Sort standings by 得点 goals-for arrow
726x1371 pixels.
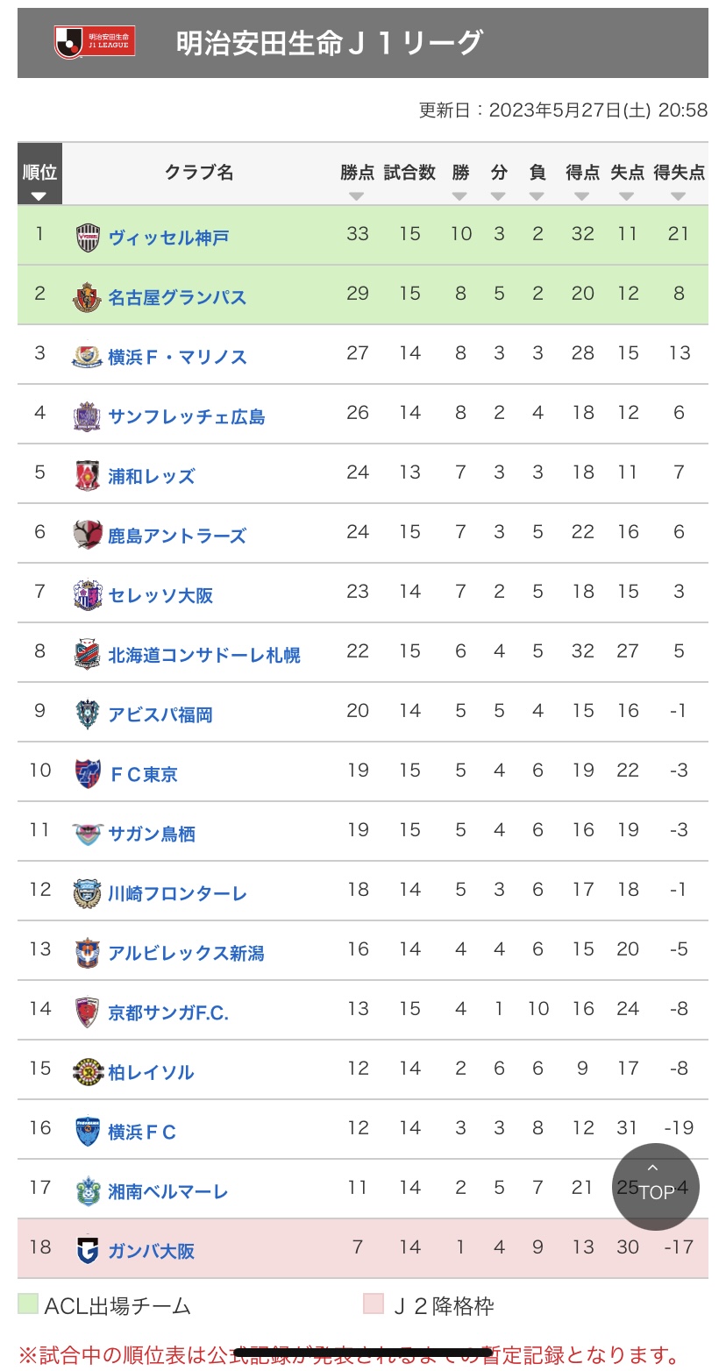pos(582,195)
